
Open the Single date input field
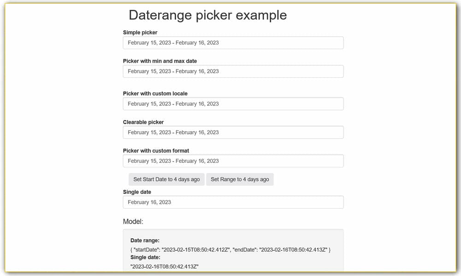(x=233, y=202)
